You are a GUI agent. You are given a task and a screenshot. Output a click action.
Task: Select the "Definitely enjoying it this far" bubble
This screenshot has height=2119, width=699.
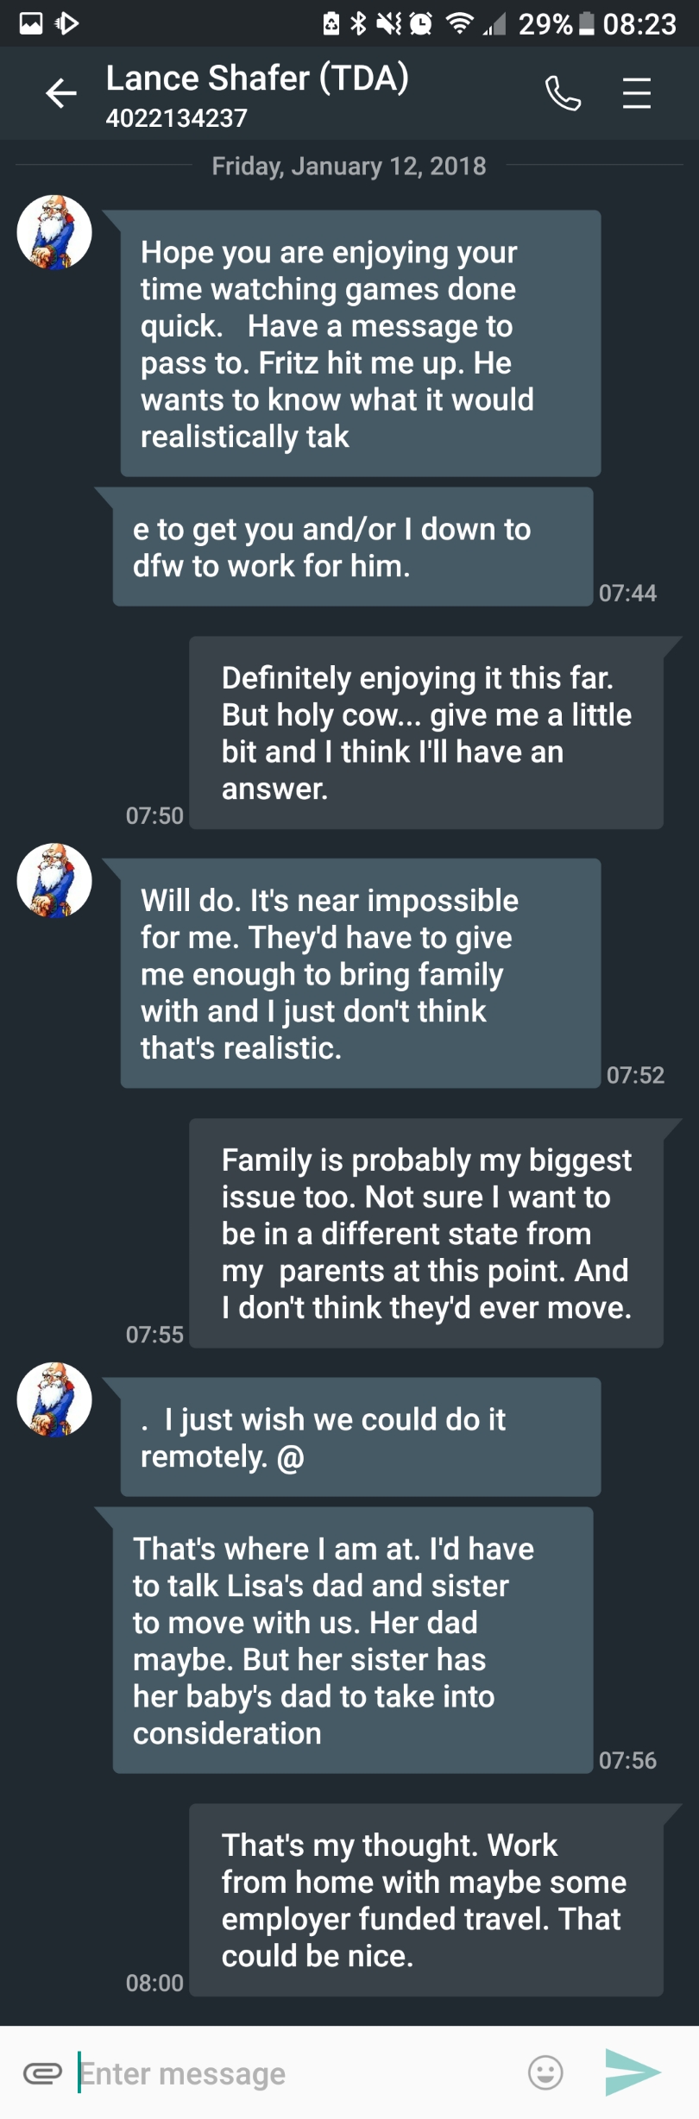(x=426, y=733)
